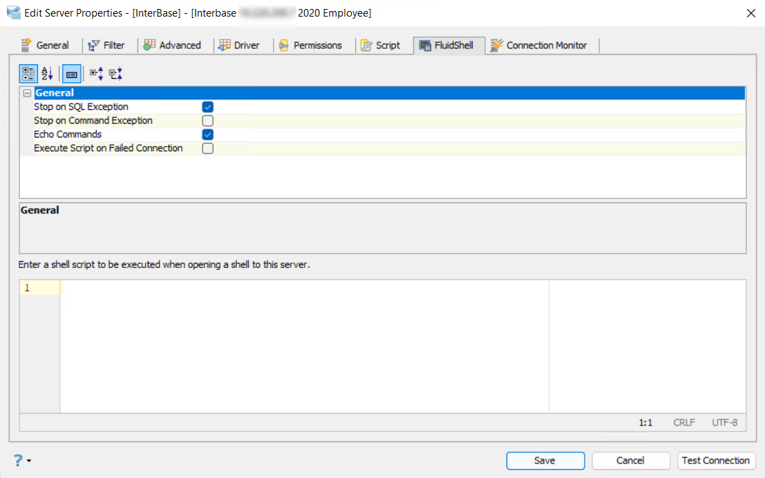Open the Connection Monitor tab

539,46
